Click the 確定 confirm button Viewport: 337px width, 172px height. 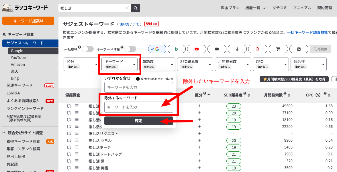pyautogui.click(x=139, y=121)
